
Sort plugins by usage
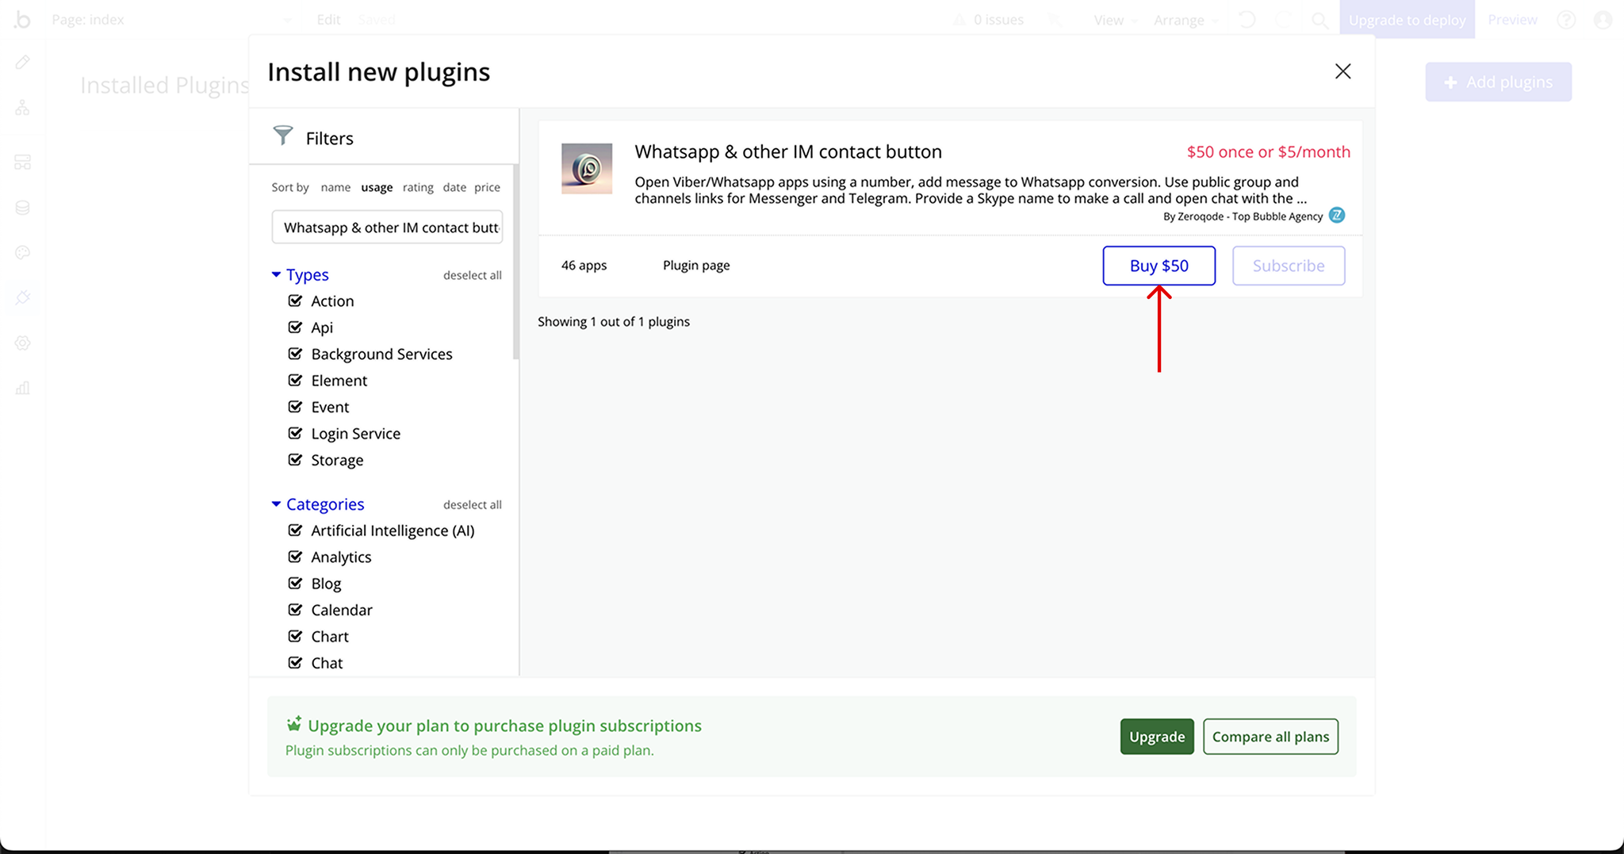(x=377, y=187)
